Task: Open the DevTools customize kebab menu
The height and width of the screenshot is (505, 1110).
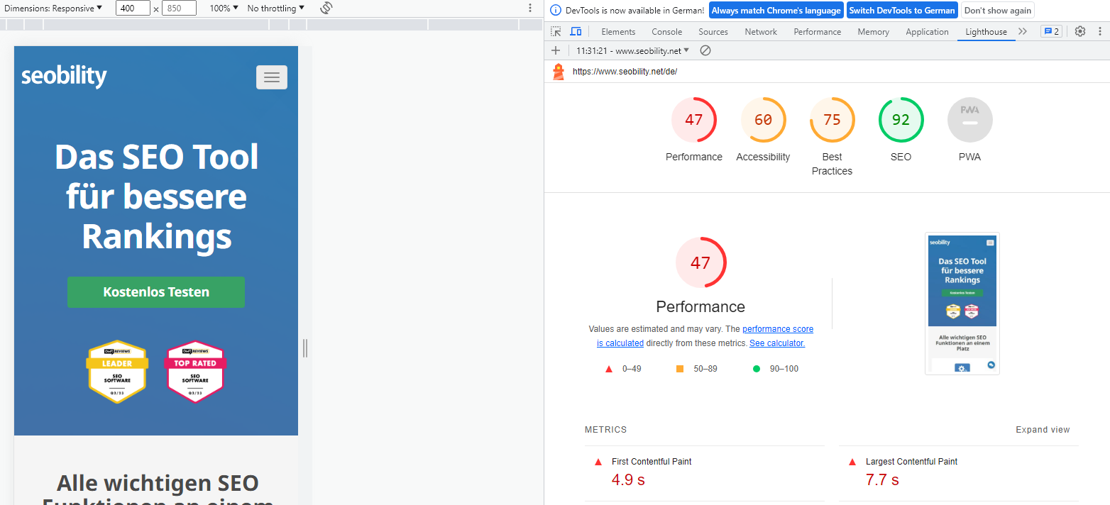Action: [x=1100, y=32]
